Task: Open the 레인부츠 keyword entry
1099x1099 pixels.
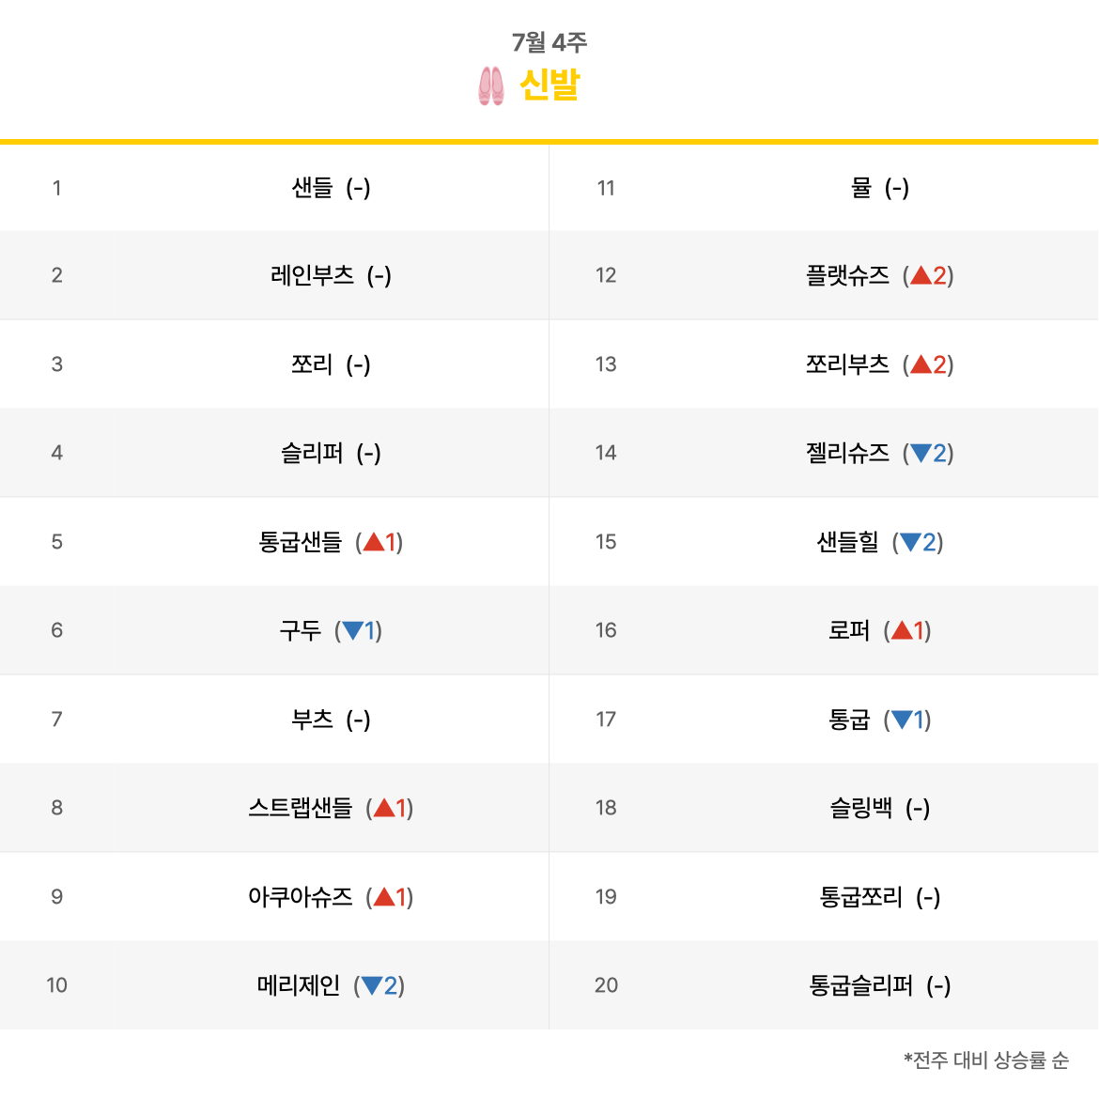Action: click(x=312, y=275)
